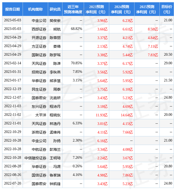174x190 pixels.
Task: Click researcher 熊承慧
Action: click(55, 81)
